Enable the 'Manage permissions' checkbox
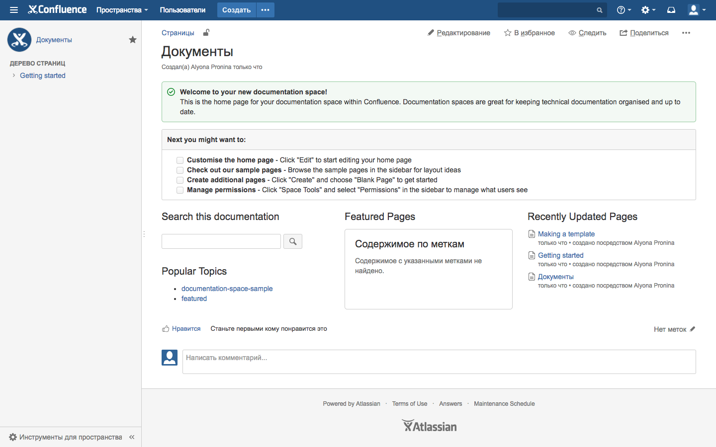The width and height of the screenshot is (716, 447). click(180, 190)
